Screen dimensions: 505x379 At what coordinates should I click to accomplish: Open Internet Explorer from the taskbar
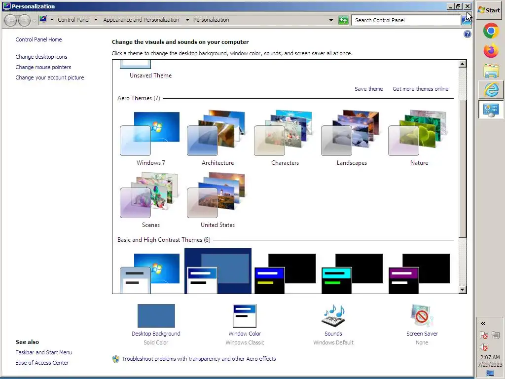(491, 90)
